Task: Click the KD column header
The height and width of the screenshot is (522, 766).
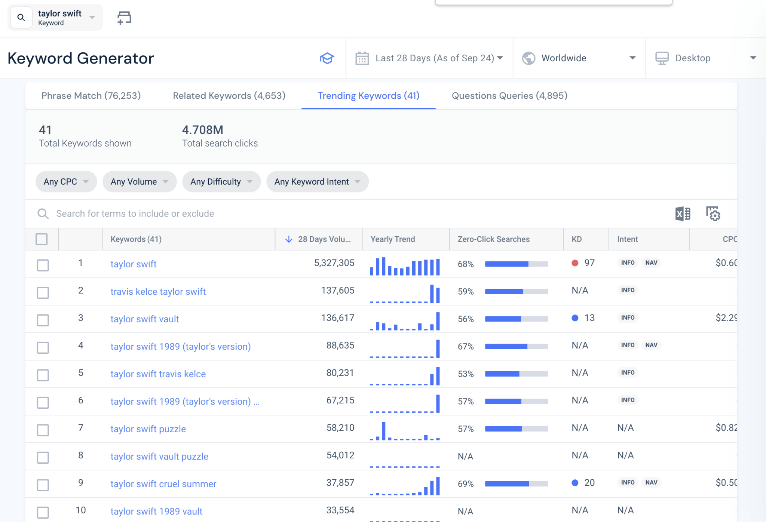Action: tap(577, 239)
